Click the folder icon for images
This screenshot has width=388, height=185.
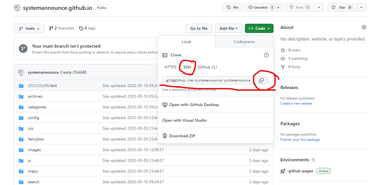click(21, 150)
